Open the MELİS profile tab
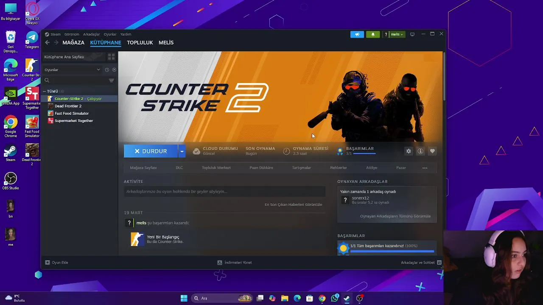 coord(166,42)
